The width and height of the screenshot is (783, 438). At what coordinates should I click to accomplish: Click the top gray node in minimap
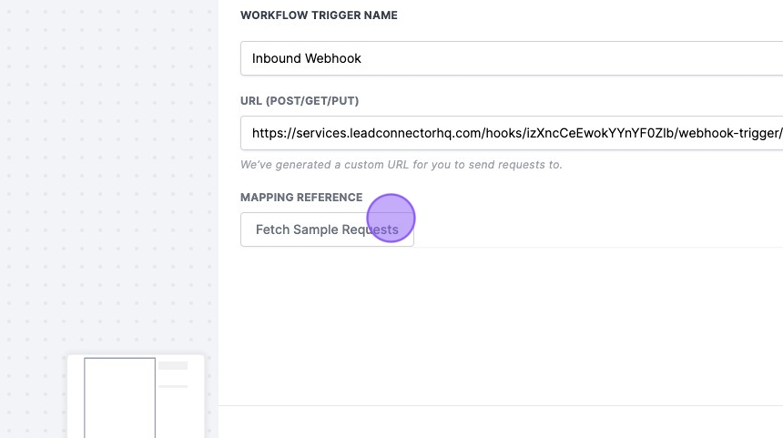(173, 366)
